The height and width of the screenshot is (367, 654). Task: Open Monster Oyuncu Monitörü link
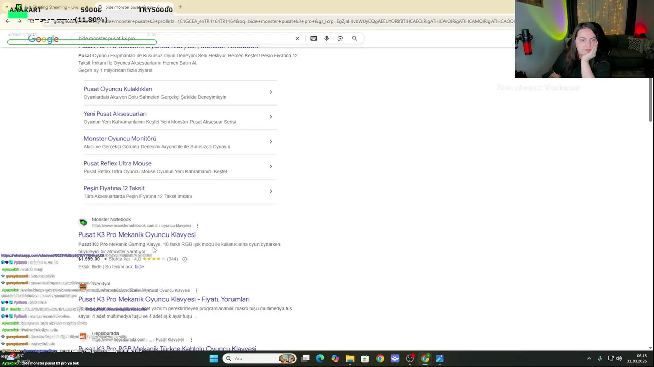coord(120,138)
